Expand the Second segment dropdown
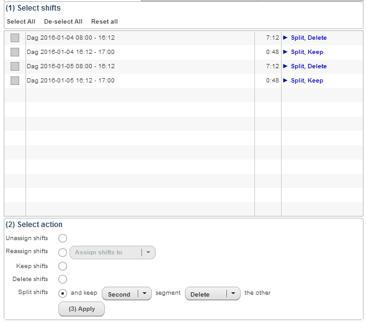Screen dimensions: 366x322 [x=127, y=293]
